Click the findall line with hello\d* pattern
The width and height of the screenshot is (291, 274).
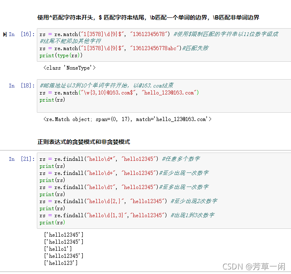coord(120,159)
